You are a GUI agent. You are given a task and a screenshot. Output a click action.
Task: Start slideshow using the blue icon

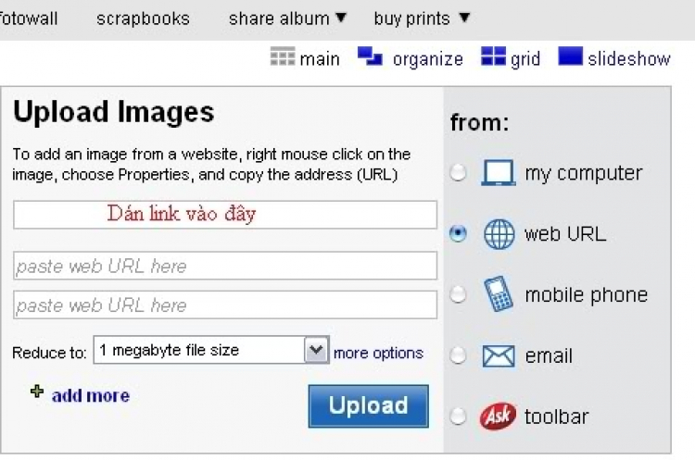[x=570, y=56]
